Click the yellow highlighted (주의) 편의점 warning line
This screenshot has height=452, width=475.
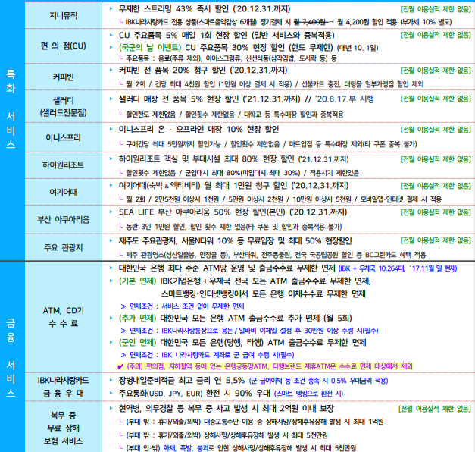point(265,366)
